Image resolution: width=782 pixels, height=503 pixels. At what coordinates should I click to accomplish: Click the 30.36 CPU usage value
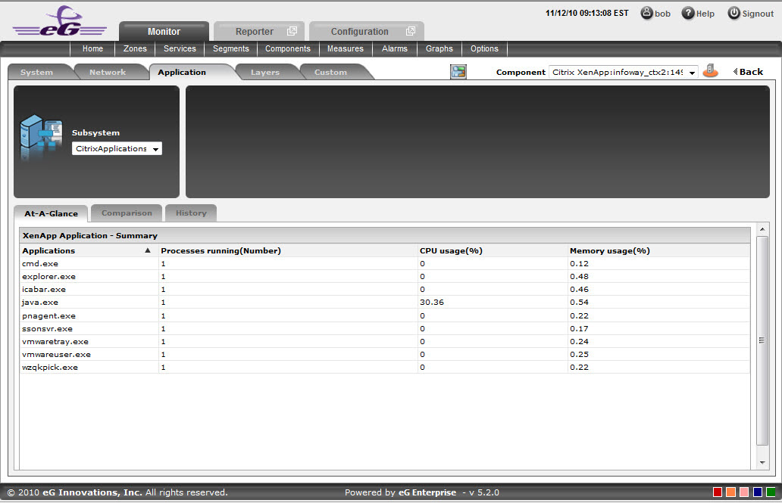432,303
